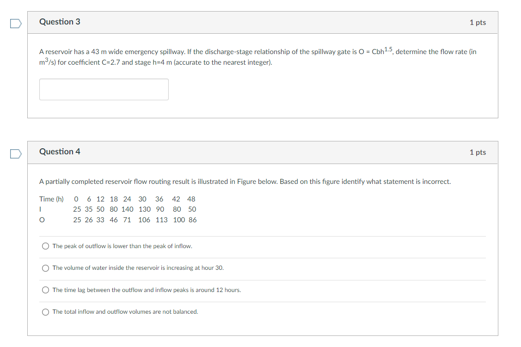Screen dimensions: 521x347
Task: Click the Question 4 header bar
Action: click(263, 152)
